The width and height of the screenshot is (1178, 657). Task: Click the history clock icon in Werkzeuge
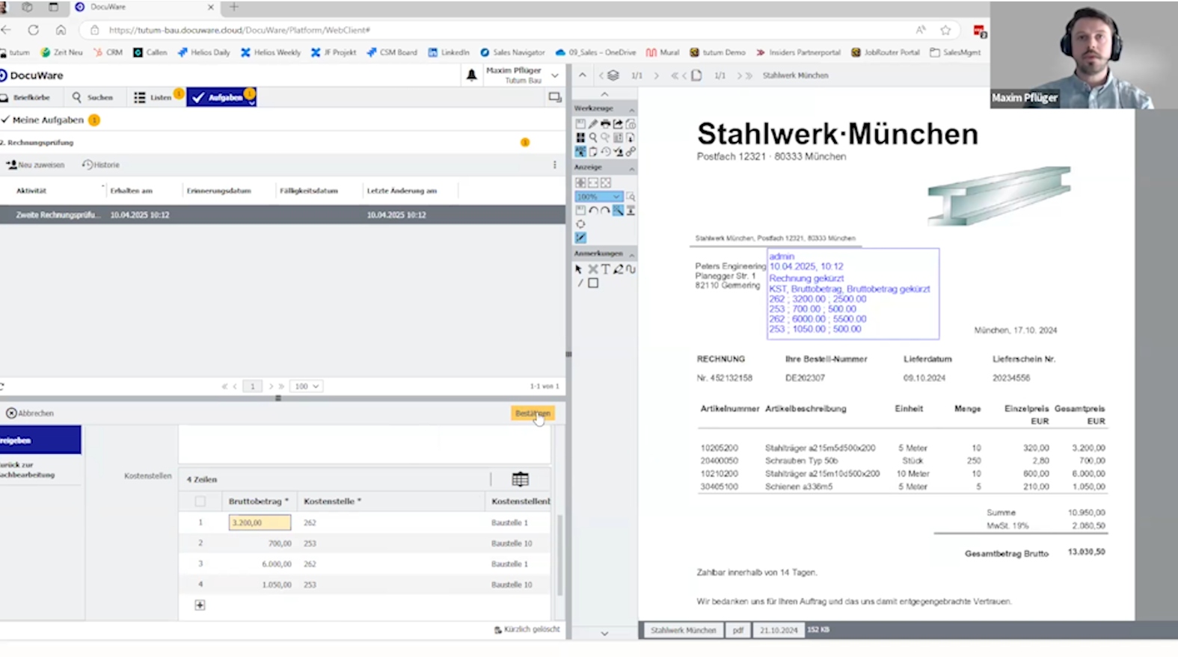(x=606, y=152)
